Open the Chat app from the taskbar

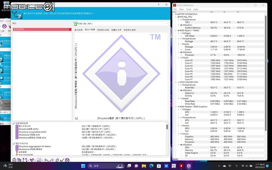coord(136,166)
